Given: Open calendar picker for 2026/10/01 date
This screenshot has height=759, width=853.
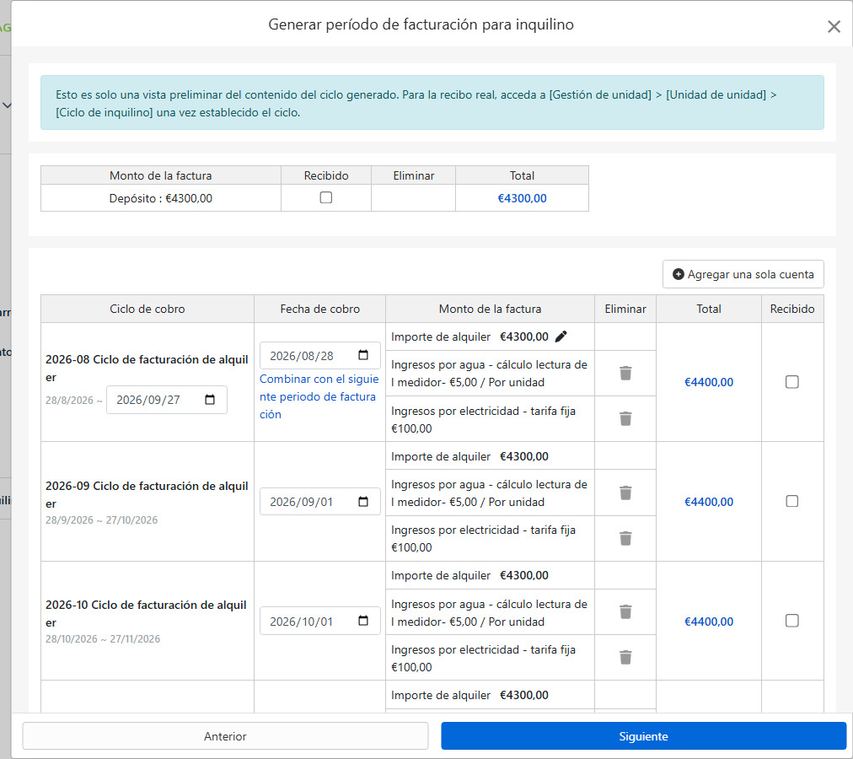Looking at the screenshot, I should coord(363,621).
